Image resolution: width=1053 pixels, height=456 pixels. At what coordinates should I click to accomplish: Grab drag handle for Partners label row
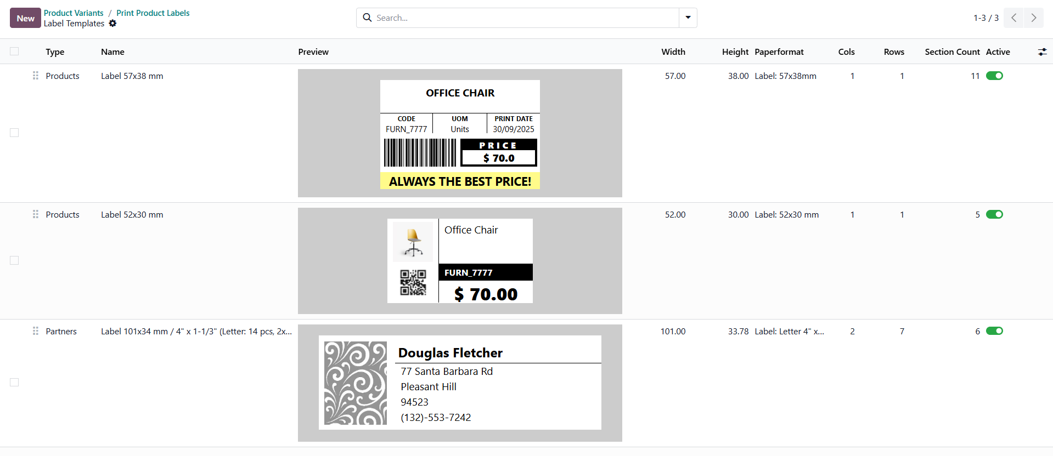(x=36, y=331)
